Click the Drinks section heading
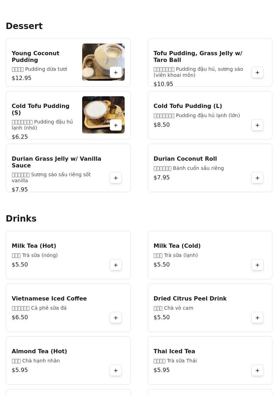278x395 pixels. click(x=21, y=218)
